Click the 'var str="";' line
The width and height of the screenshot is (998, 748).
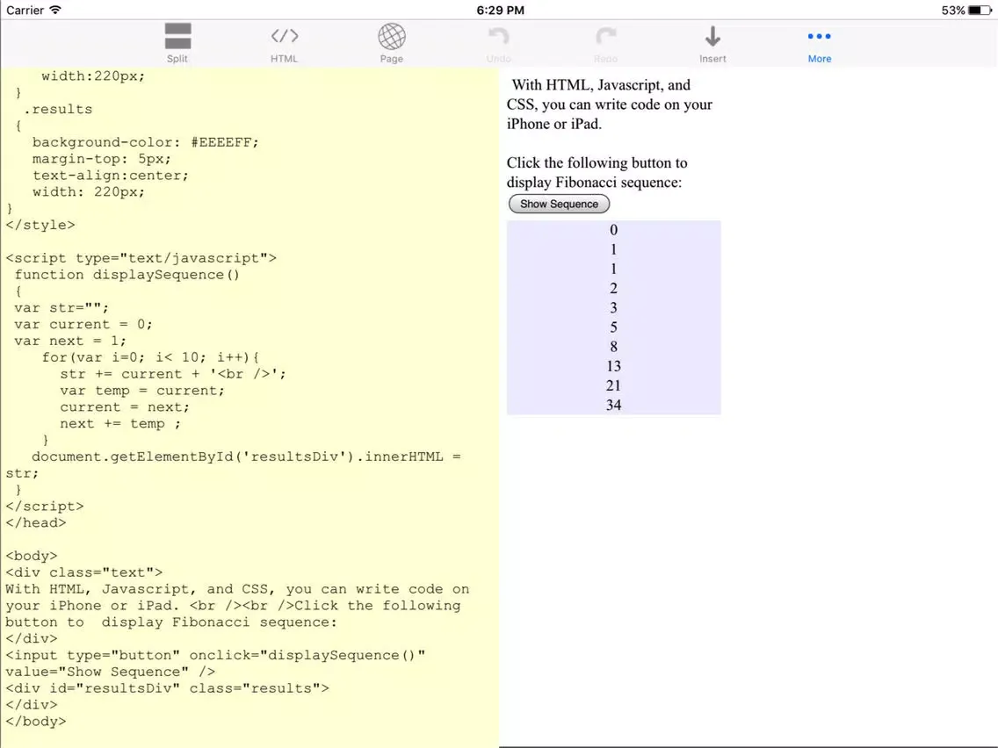[x=61, y=308]
